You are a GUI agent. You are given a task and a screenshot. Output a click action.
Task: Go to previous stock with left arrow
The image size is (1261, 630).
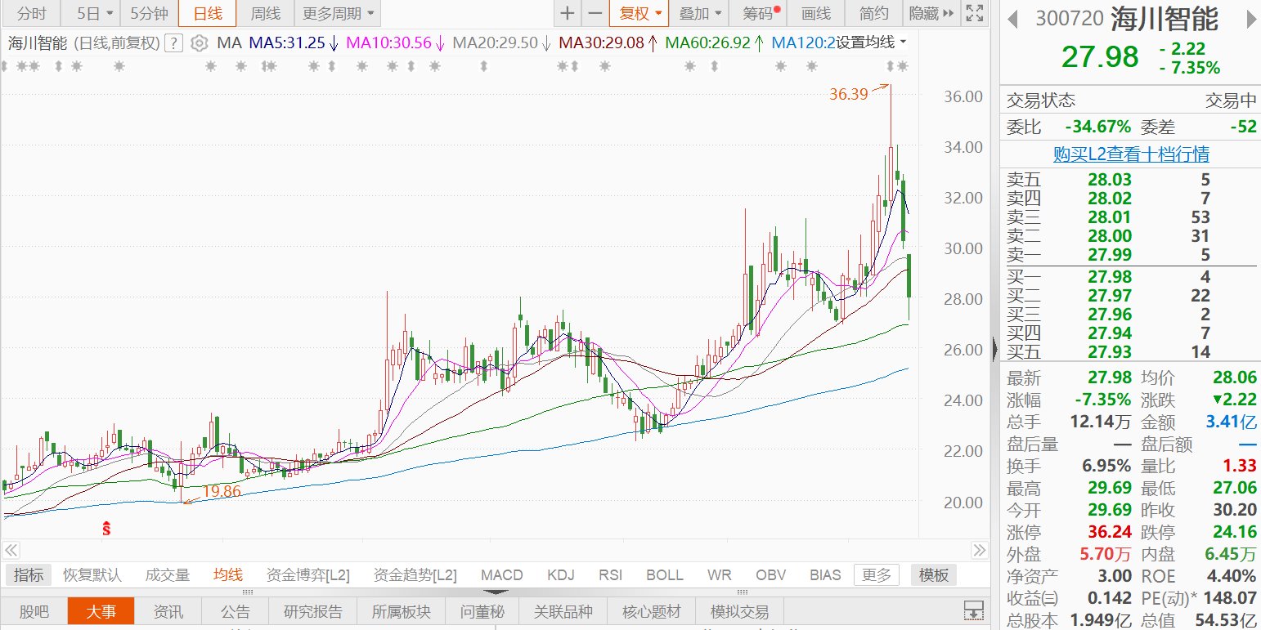coord(1013,19)
